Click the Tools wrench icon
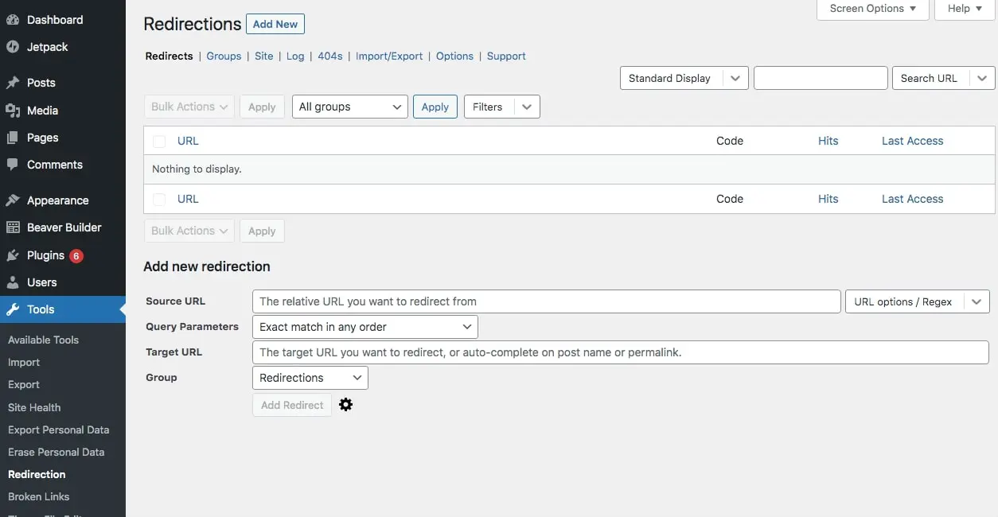998x517 pixels. pos(13,309)
